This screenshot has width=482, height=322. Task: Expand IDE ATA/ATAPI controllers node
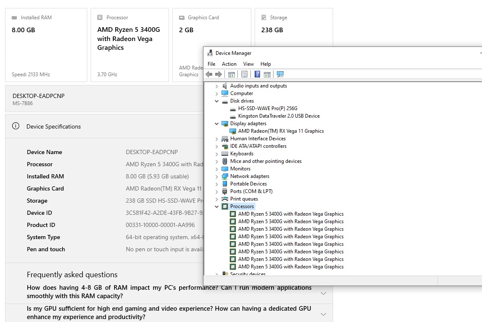[217, 147]
